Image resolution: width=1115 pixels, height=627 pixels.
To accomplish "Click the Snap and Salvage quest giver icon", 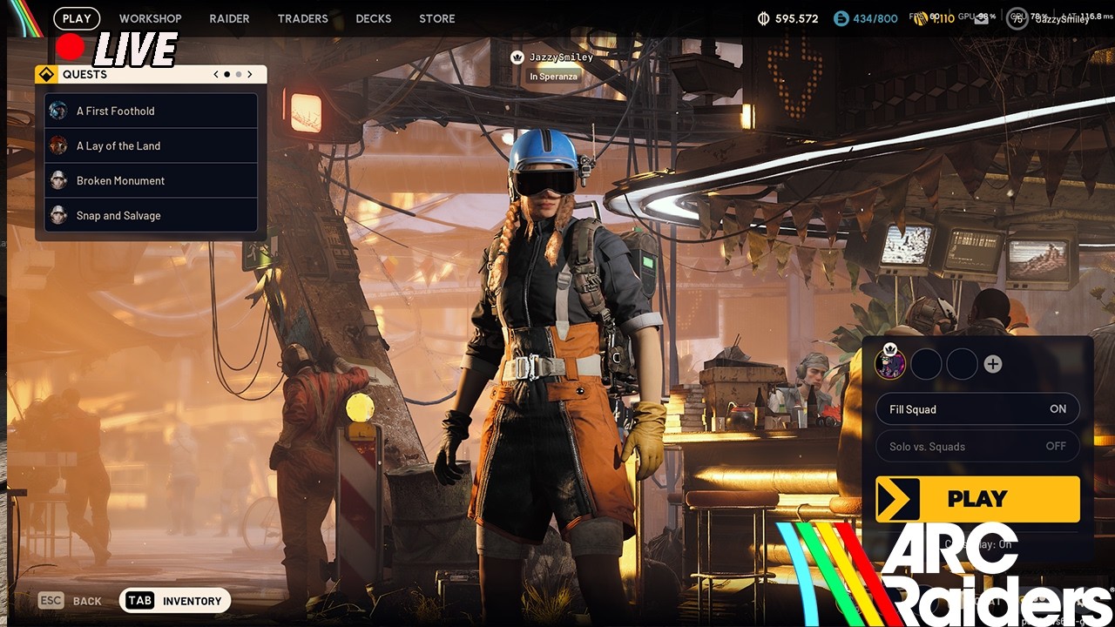I will click(58, 215).
